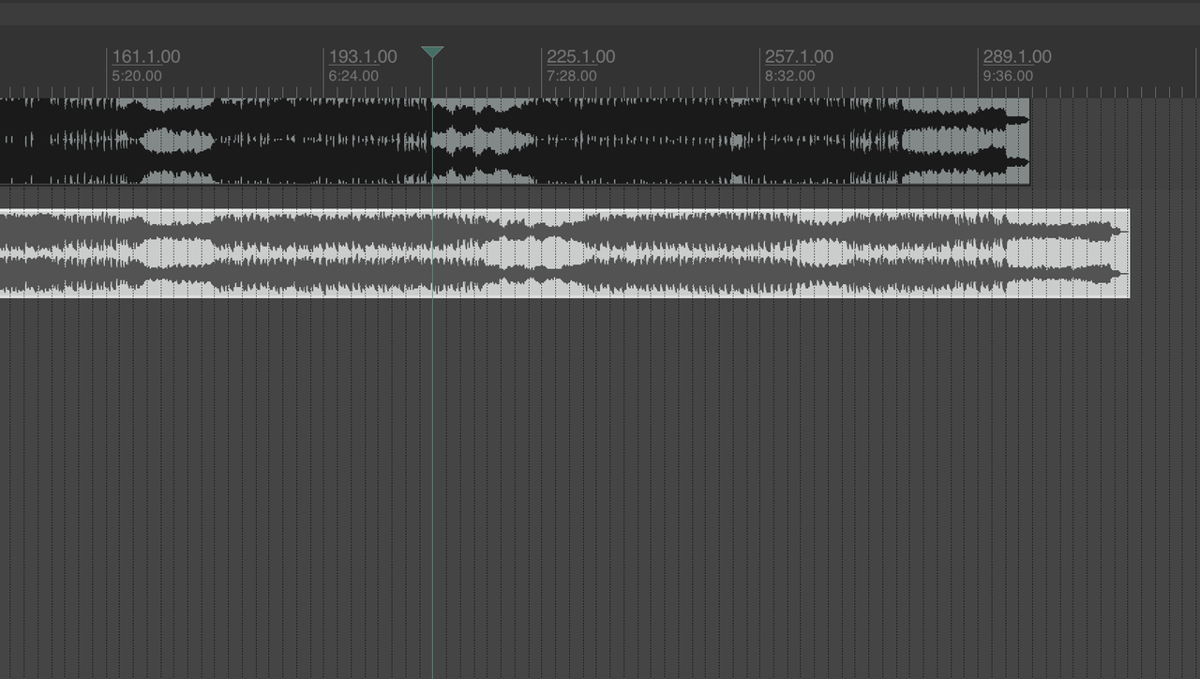The height and width of the screenshot is (679, 1200).
Task: Click the green playhead marker in ruler
Action: [432, 53]
